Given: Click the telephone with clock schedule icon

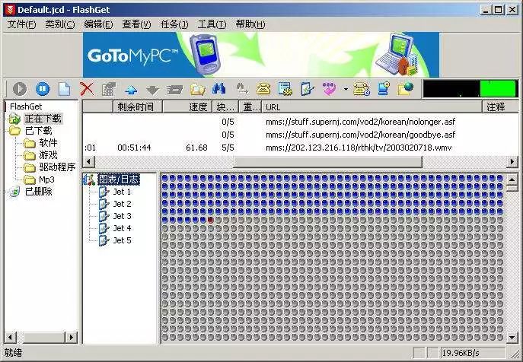Looking at the screenshot, I should pos(362,89).
